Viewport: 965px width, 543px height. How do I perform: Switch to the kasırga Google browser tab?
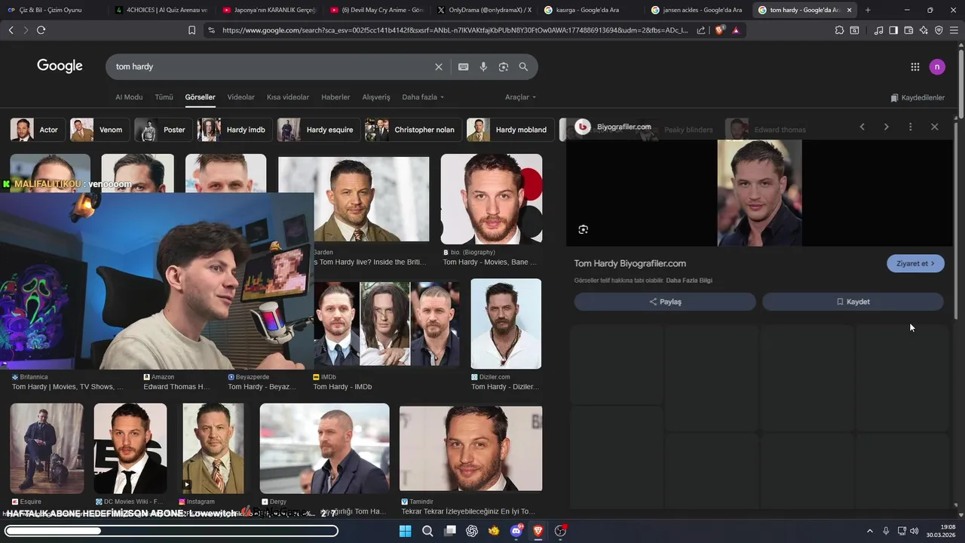588,10
